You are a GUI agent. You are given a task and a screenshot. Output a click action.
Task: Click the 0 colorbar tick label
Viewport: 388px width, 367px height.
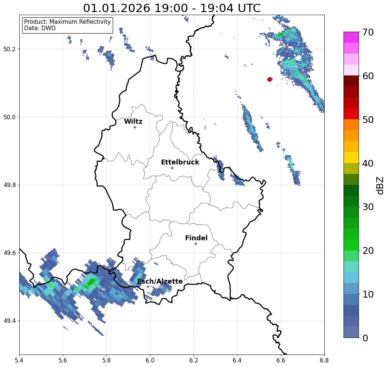pos(365,338)
